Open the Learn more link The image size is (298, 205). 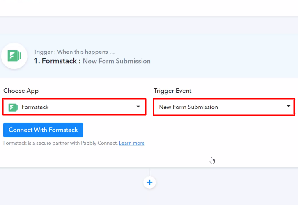[x=132, y=143]
